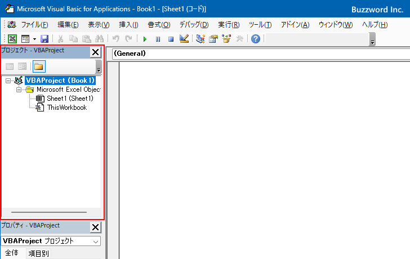
Task: Click the VBA title bar application icon
Action: 10,9
